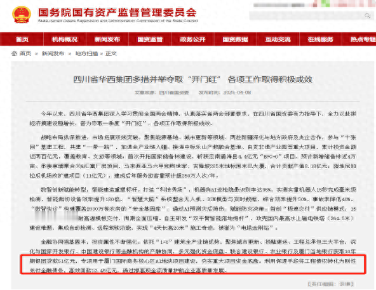Select the 国资数据 menu item
376x290 pixels.
pos(235,39)
